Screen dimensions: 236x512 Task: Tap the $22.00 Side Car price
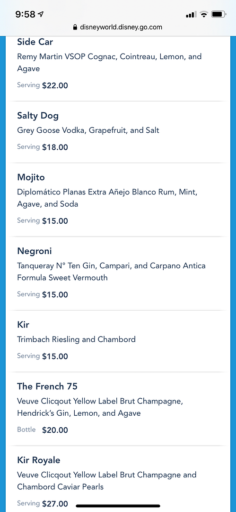point(55,86)
